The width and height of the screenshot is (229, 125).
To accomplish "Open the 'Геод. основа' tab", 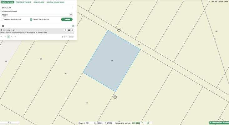I will coord(39,2).
